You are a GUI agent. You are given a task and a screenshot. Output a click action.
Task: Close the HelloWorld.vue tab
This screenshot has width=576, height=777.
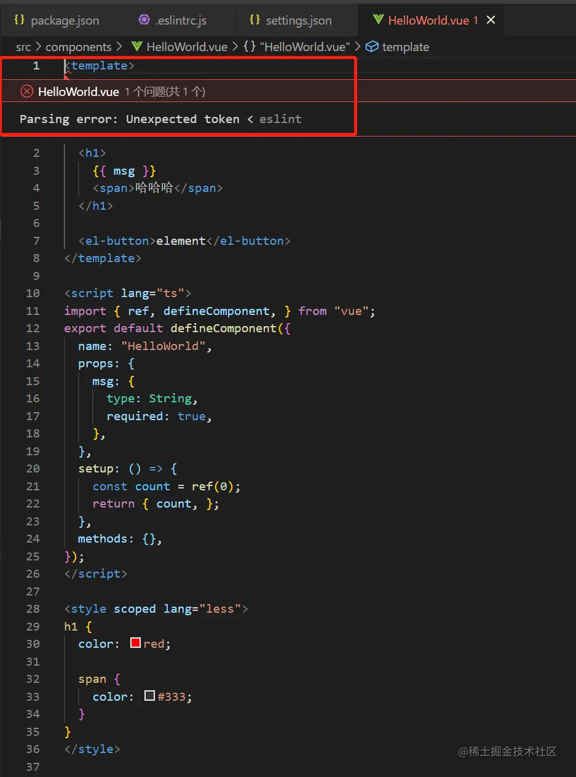pos(491,20)
